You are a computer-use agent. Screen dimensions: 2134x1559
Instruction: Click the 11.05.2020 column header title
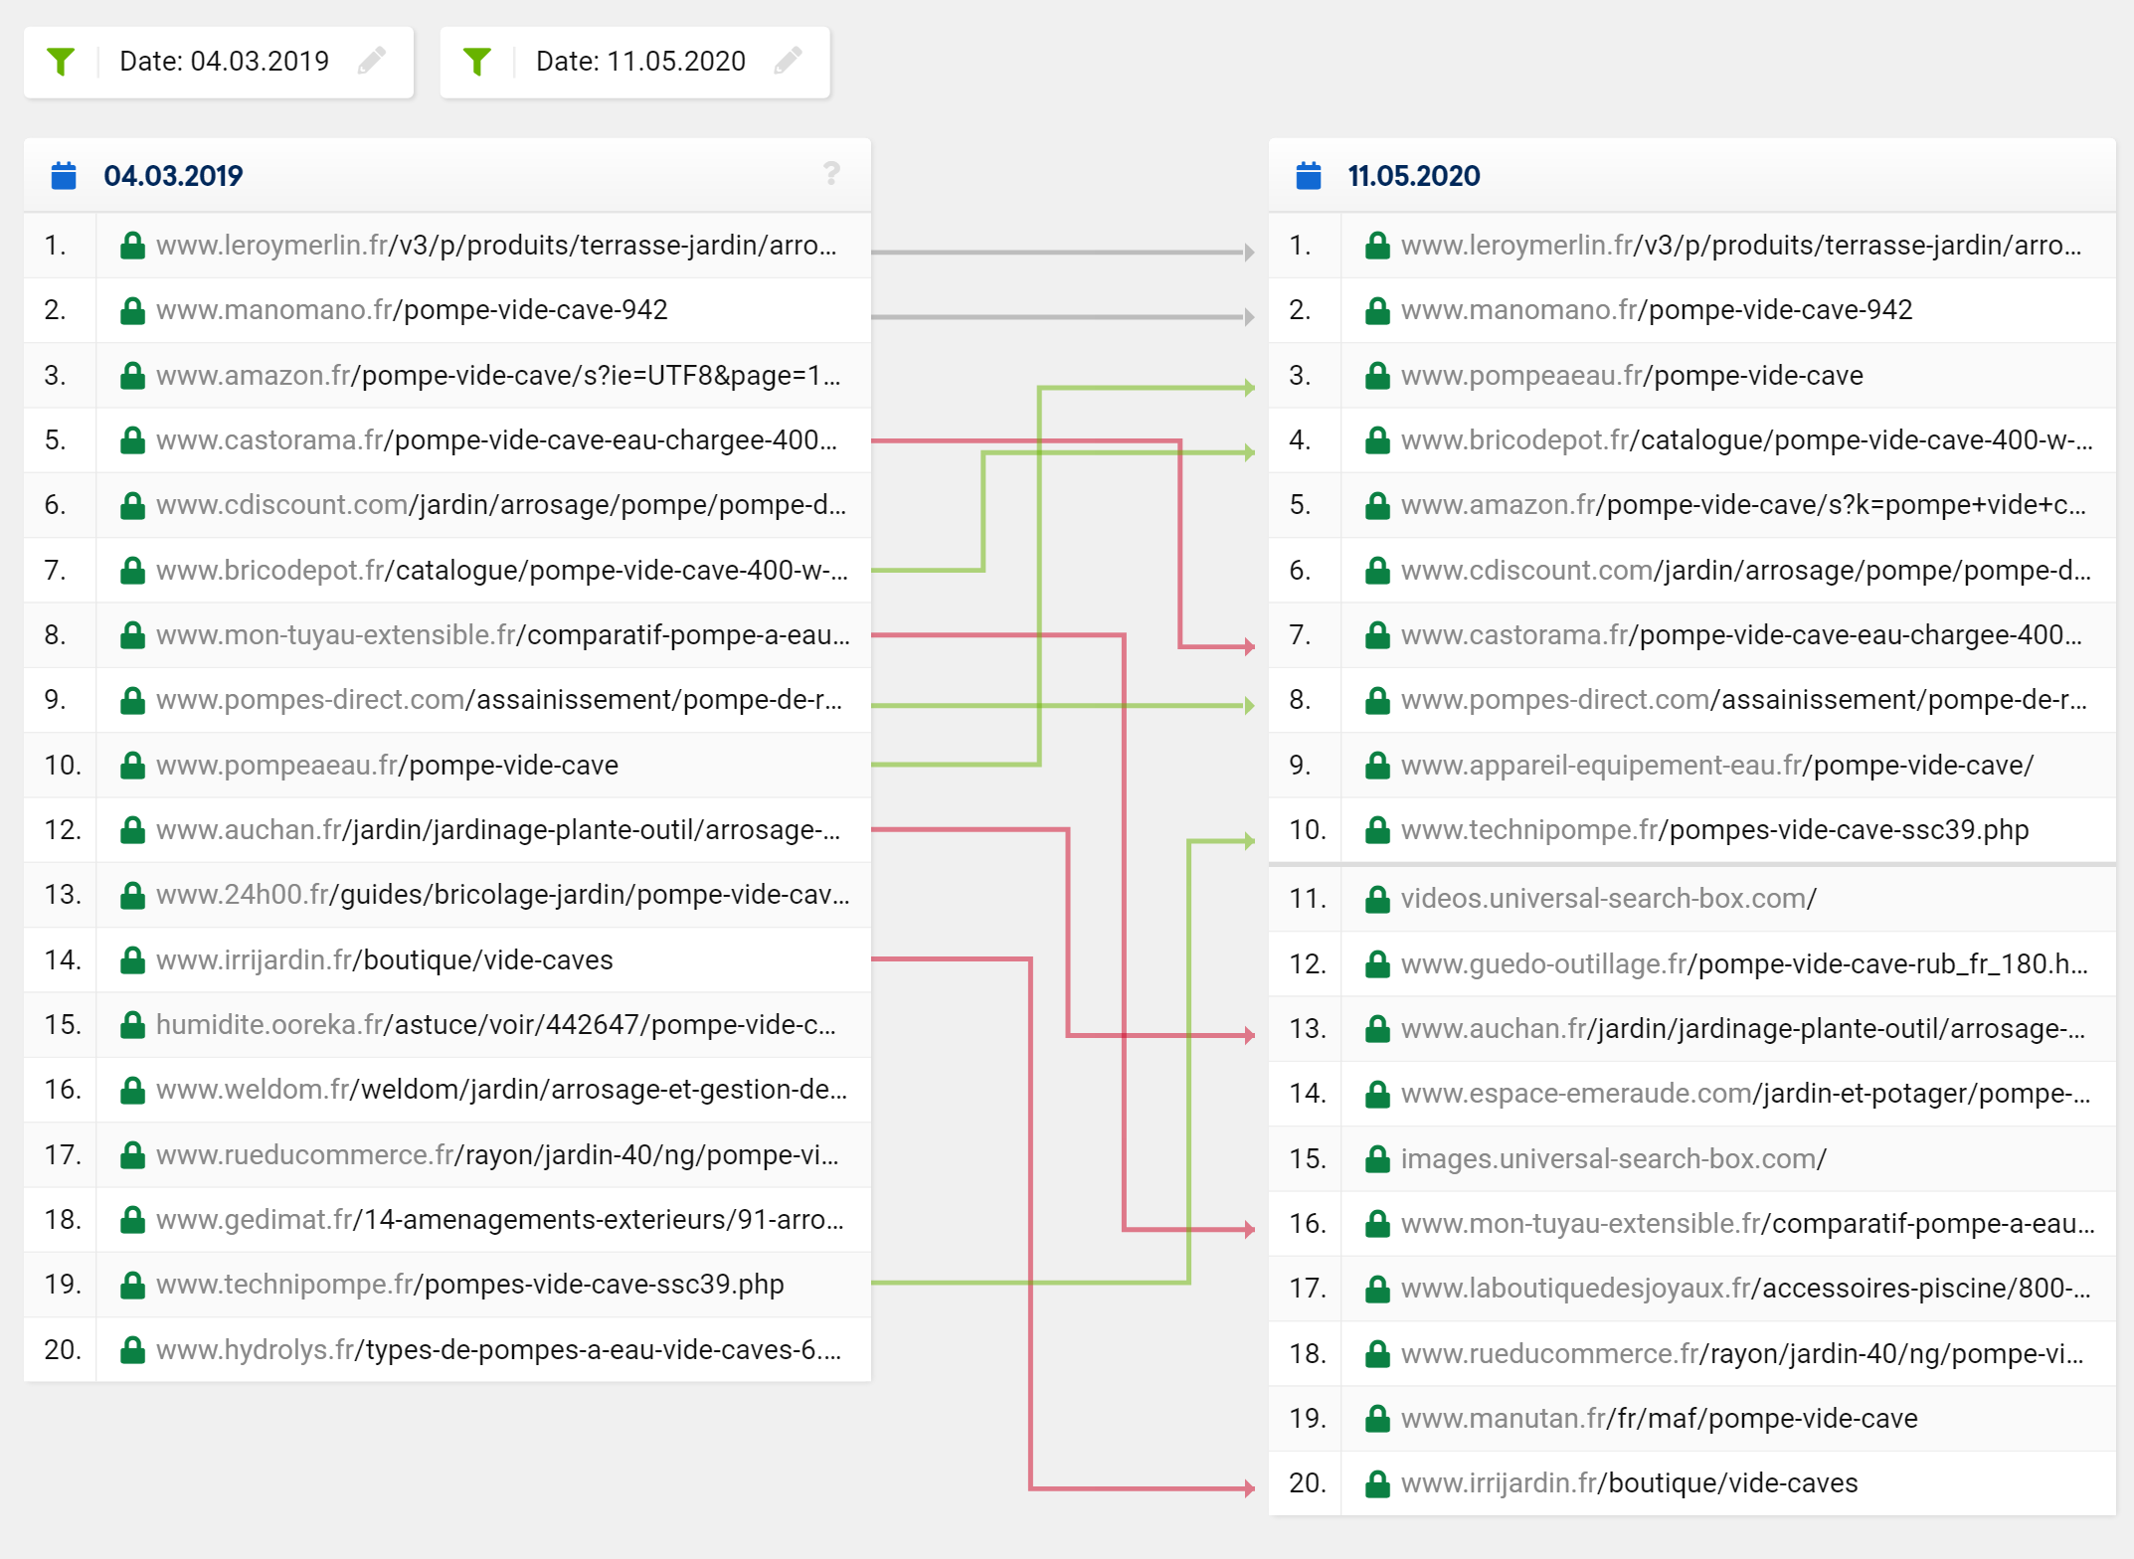click(1414, 176)
